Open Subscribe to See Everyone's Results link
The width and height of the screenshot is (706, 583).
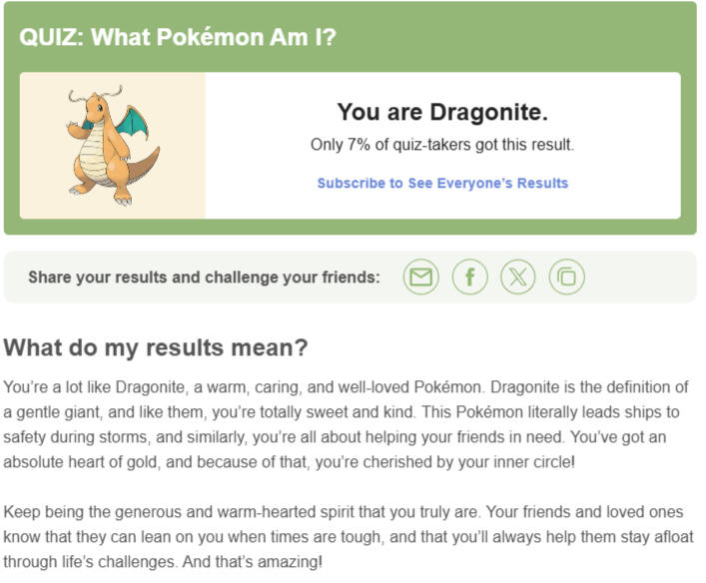coord(442,184)
